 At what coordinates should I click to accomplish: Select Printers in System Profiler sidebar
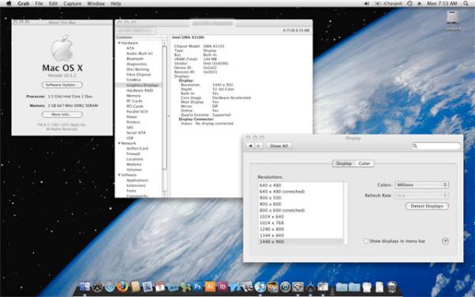(x=133, y=122)
